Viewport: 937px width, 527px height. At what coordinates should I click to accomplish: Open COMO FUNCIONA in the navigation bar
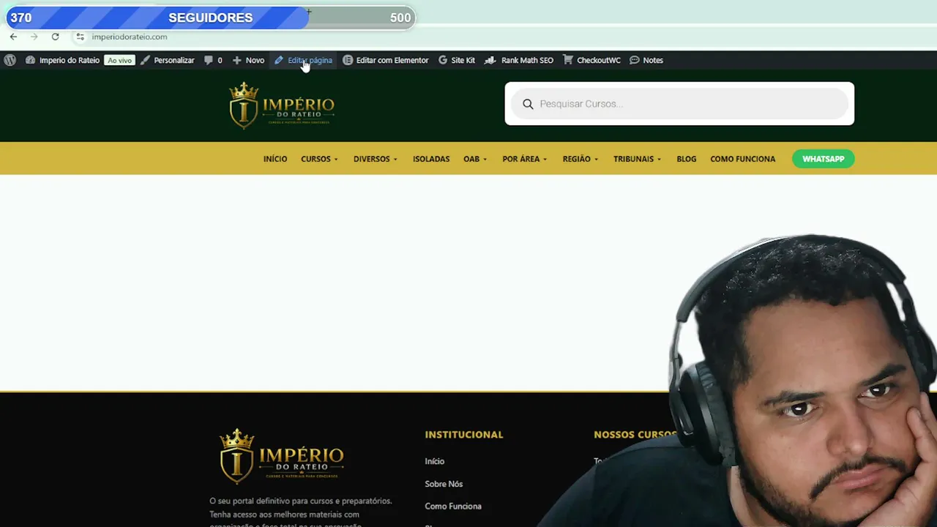coord(742,159)
